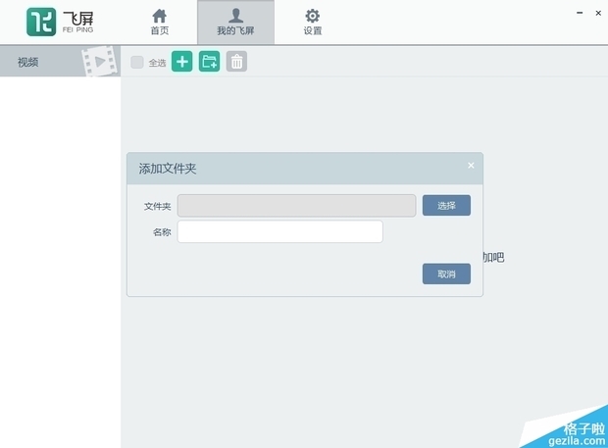Click the gray trash delete icon

point(236,62)
